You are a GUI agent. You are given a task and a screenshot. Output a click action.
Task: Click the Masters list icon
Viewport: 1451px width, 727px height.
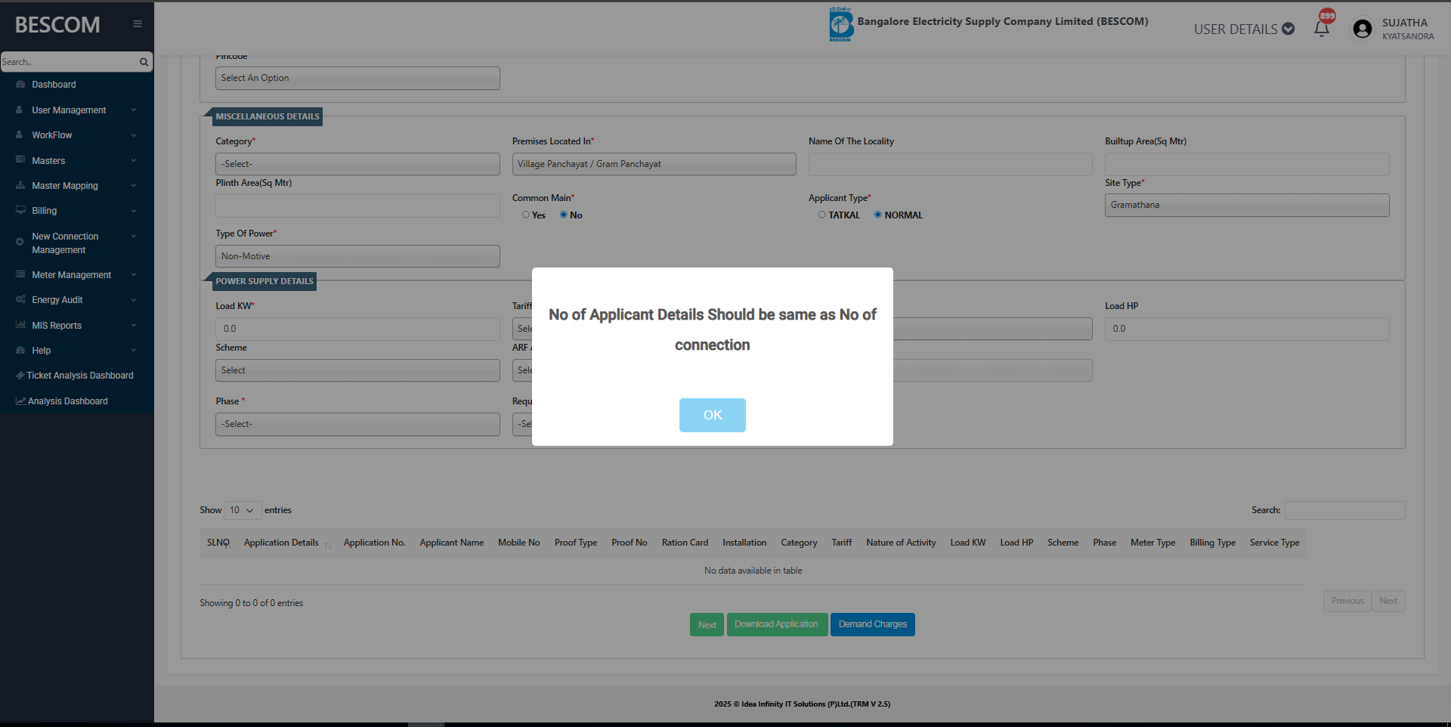coord(20,160)
